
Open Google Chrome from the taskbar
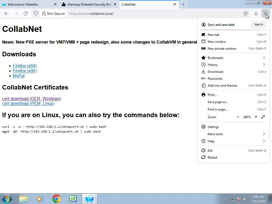point(56,199)
